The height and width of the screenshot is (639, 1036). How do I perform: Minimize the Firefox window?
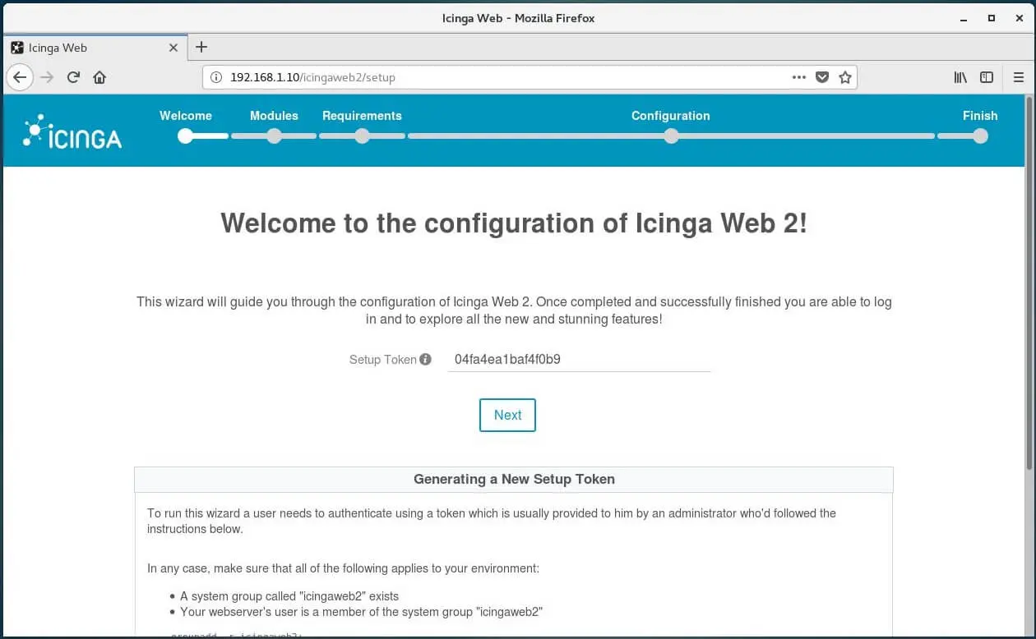pos(963,17)
